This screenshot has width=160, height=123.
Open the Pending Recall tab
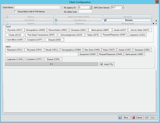pyautogui.click(x=127, y=23)
